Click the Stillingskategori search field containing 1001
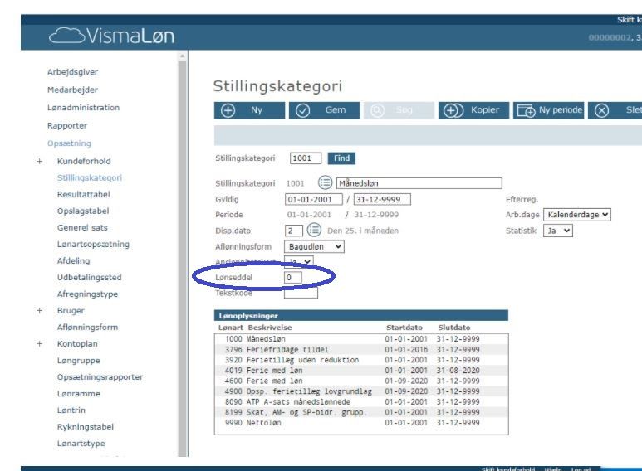 (x=306, y=158)
